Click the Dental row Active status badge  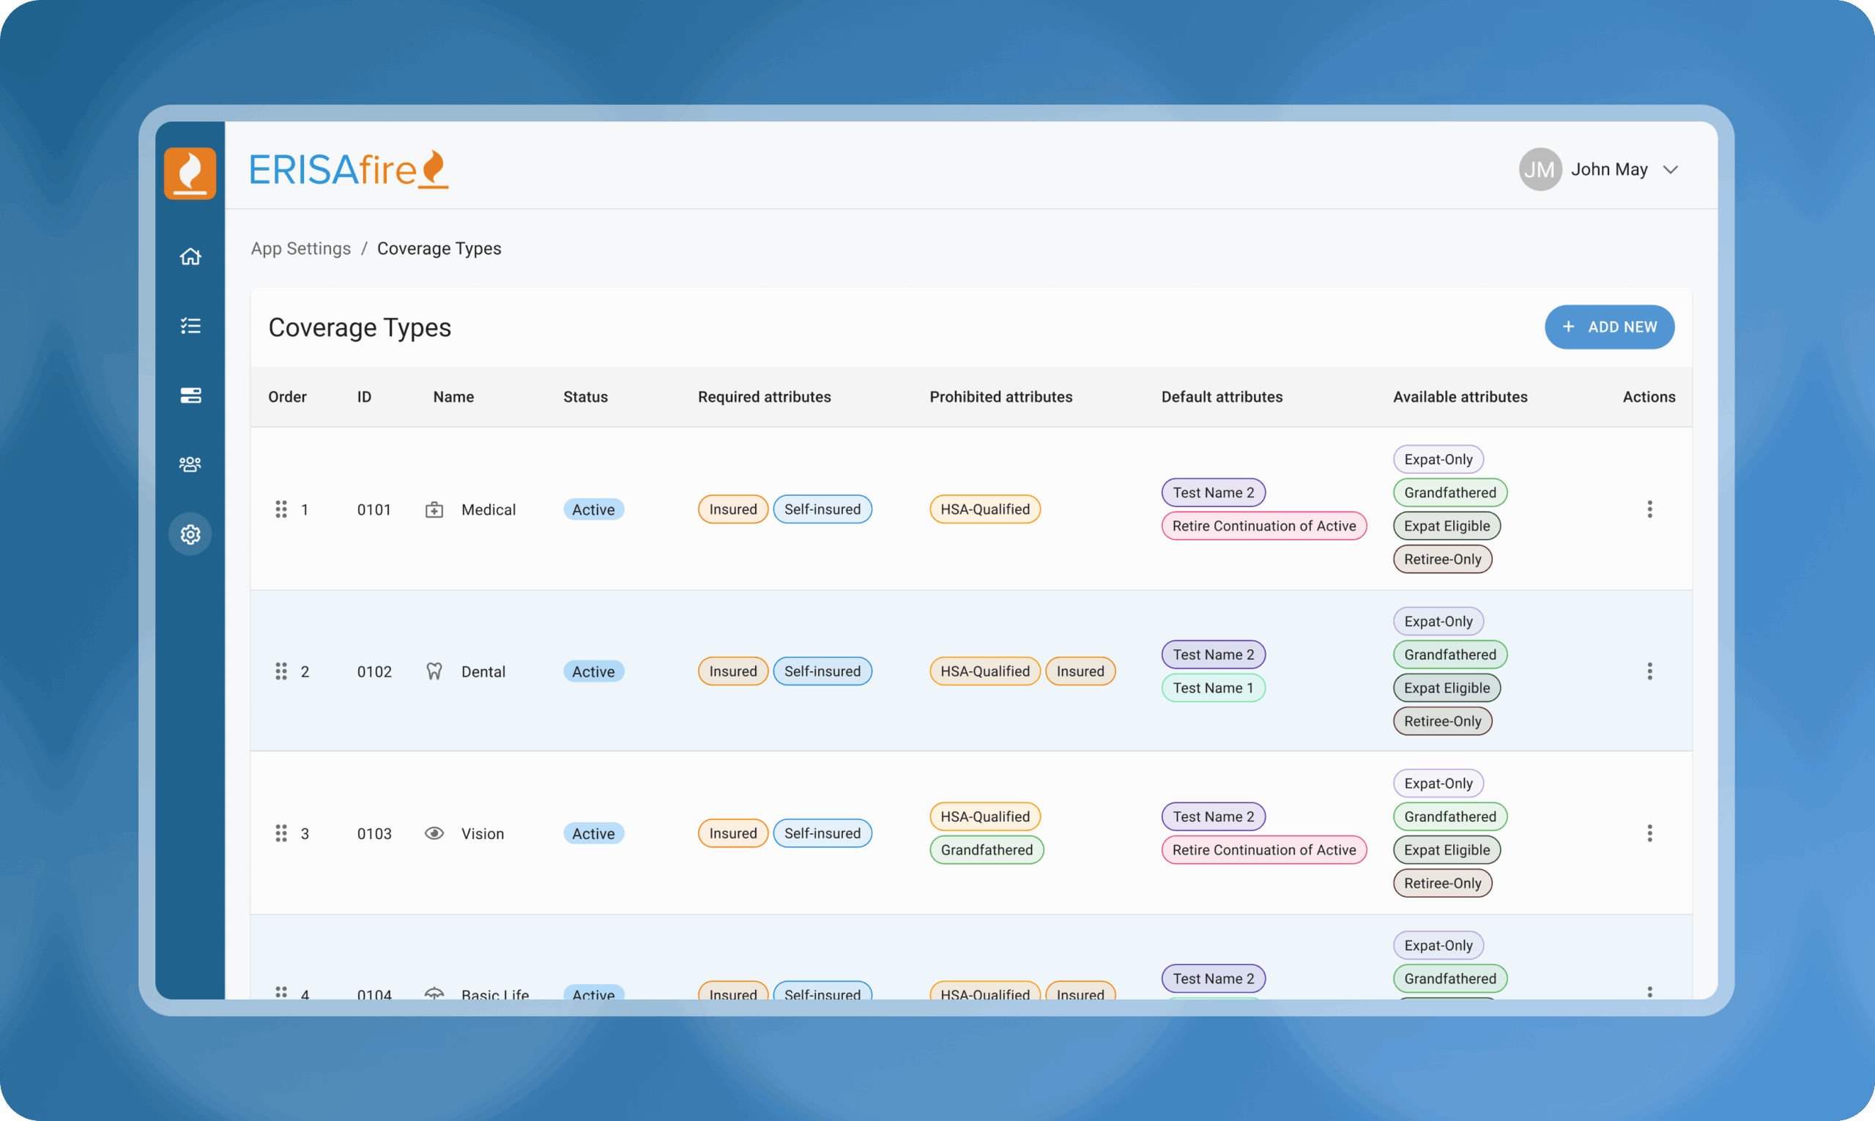(x=594, y=671)
